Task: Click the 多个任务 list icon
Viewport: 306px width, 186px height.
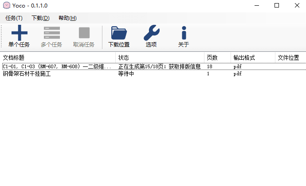Action: tap(51, 33)
